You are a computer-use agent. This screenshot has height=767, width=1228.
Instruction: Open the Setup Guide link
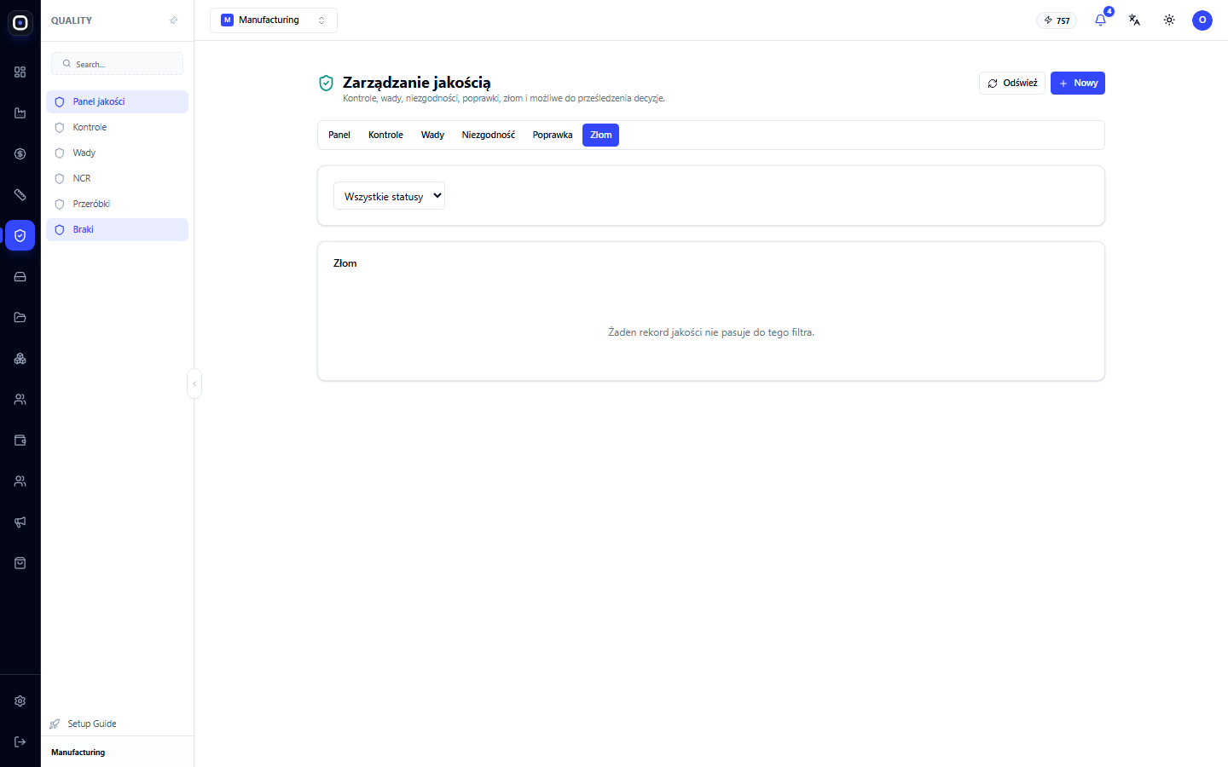(84, 724)
